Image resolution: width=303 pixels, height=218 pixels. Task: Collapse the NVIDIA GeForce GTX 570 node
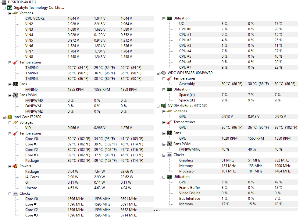click(158, 106)
